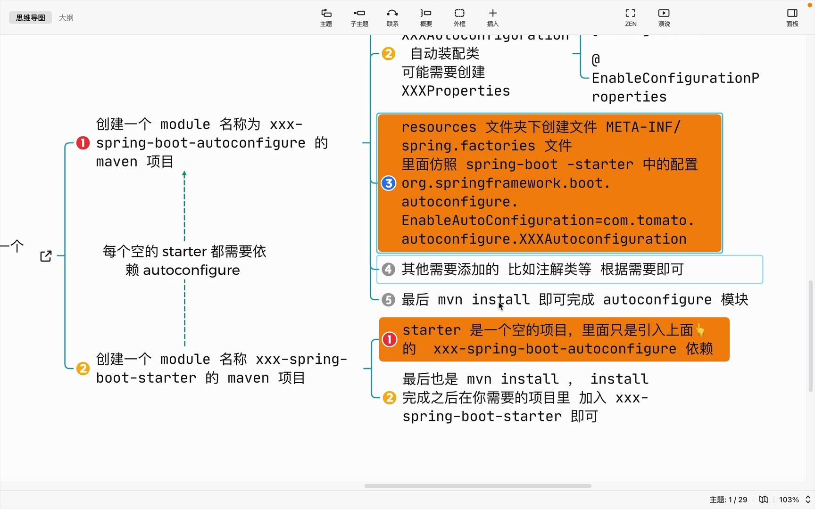Click the map overview icon in status bar
815x509 pixels.
coord(763,500)
